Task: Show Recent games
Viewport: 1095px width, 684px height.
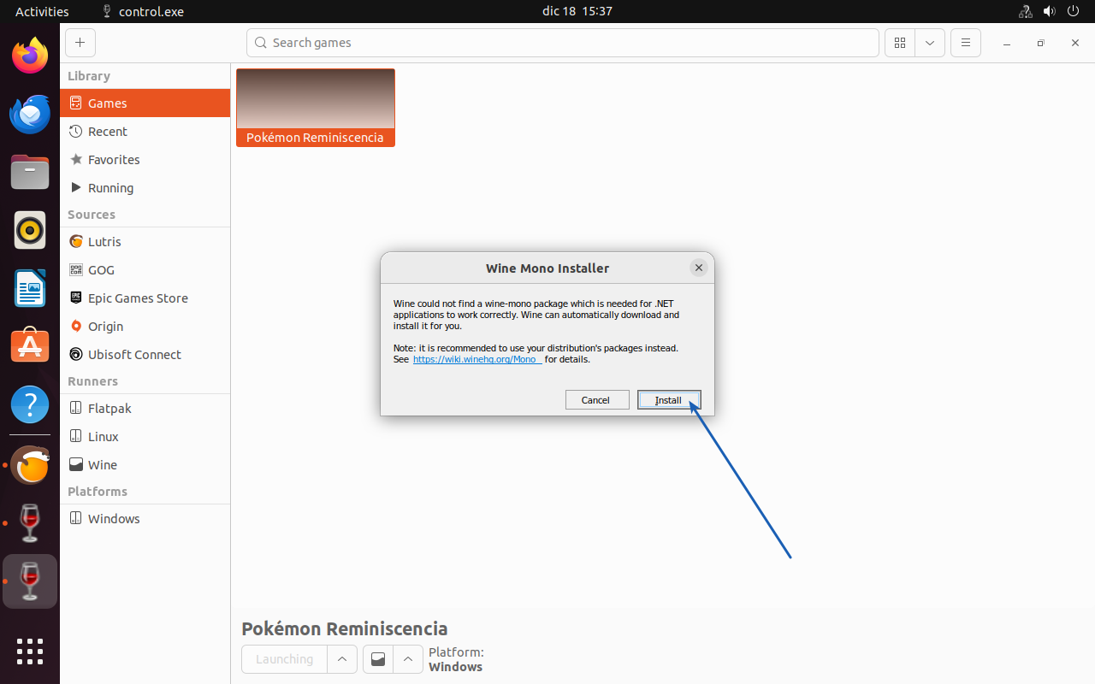Action: click(x=145, y=131)
